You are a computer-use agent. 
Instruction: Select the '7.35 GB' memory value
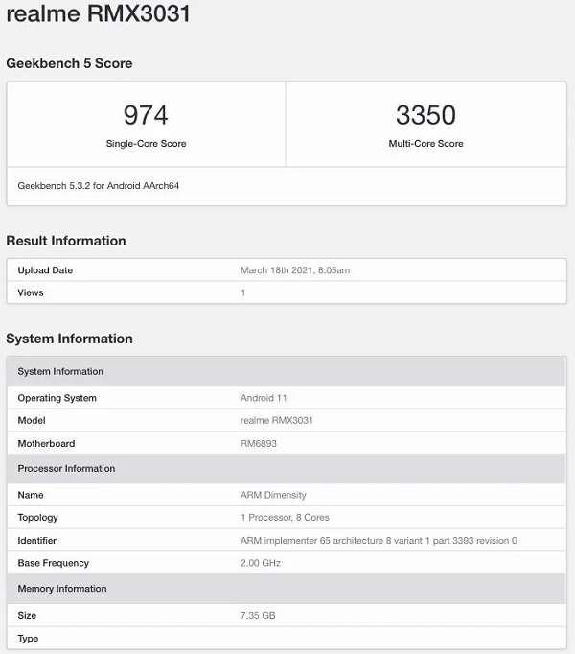[258, 616]
